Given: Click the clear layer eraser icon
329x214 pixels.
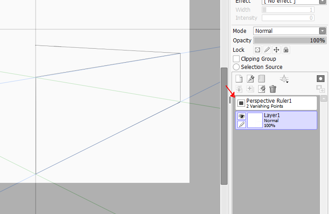Looking at the screenshot, I should [x=261, y=89].
